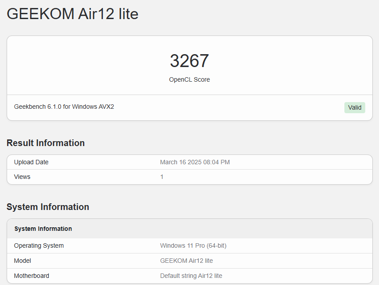Image resolution: width=379 pixels, height=285 pixels.
Task: Click the GEEKOM Air12 lite page title
Action: coord(72,14)
